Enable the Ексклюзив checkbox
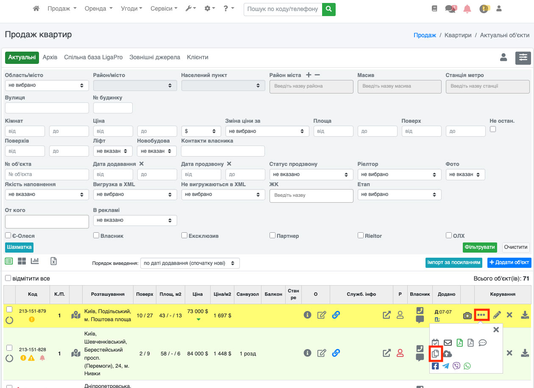The height and width of the screenshot is (388, 534). (184, 235)
